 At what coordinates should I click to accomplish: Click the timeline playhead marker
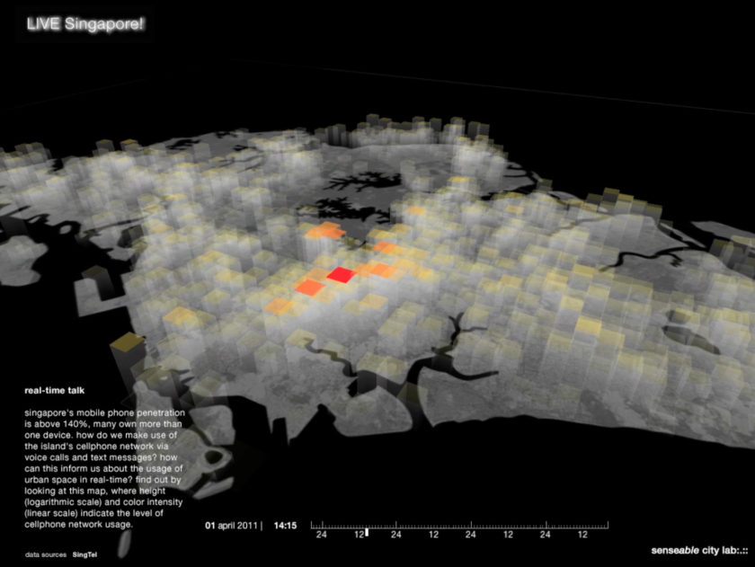(367, 532)
